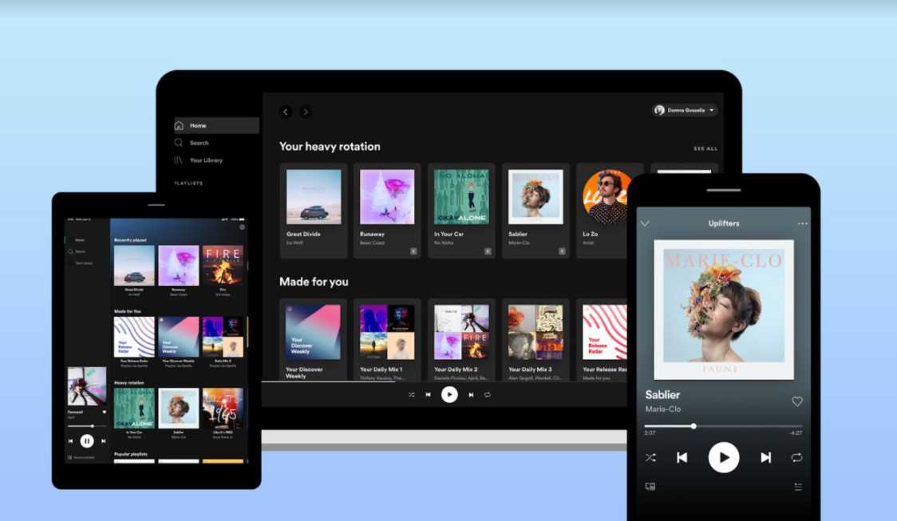Skip to next track on the phone
Image resolution: width=897 pixels, height=521 pixels.
(766, 457)
